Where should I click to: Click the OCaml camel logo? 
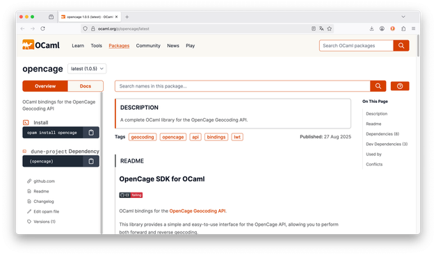(41, 45)
